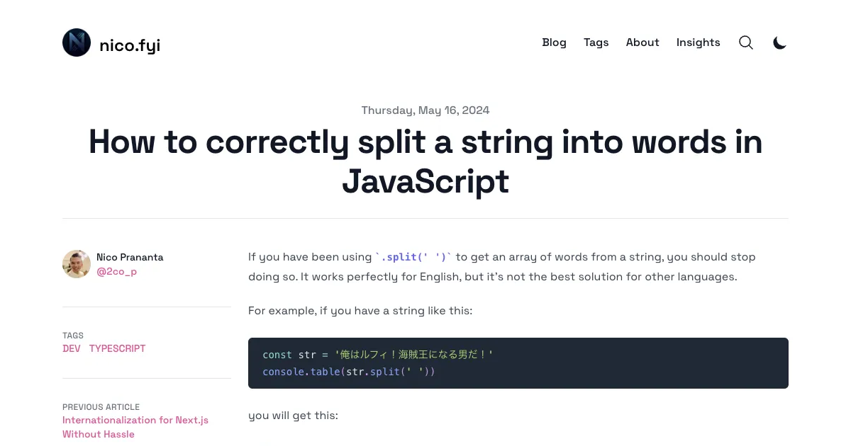Click the nico.fyi site name text

coord(130,46)
